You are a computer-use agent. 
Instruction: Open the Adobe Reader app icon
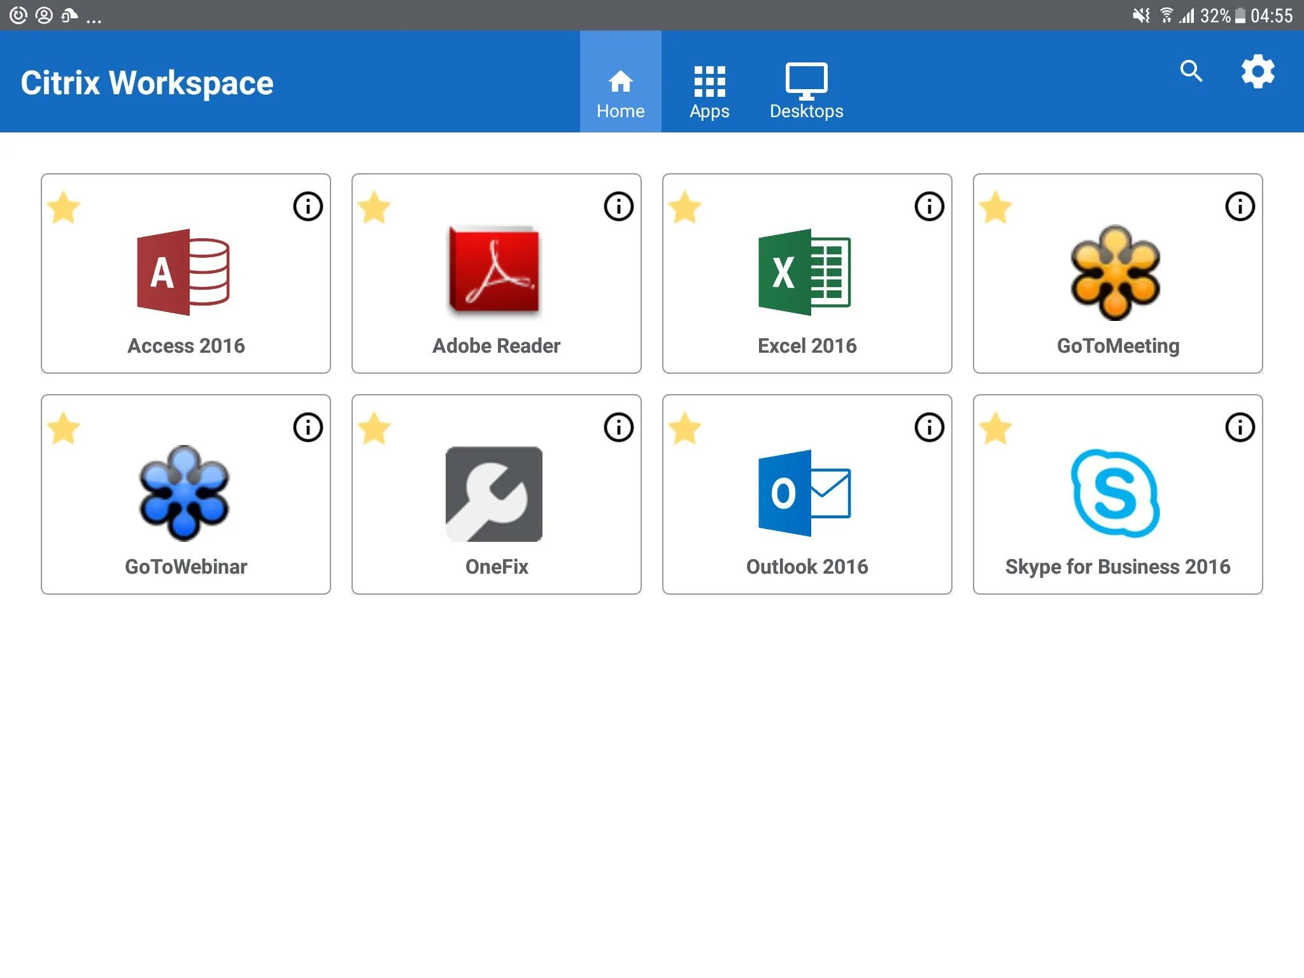[494, 271]
